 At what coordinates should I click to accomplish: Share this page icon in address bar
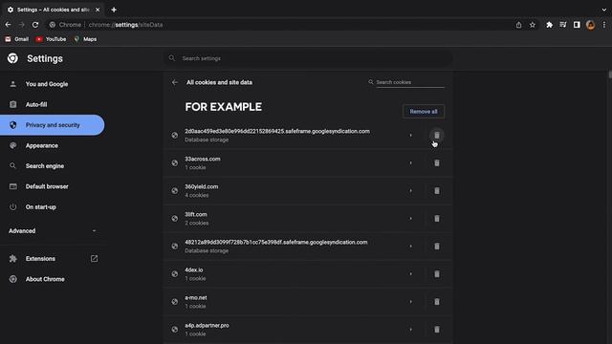518,25
